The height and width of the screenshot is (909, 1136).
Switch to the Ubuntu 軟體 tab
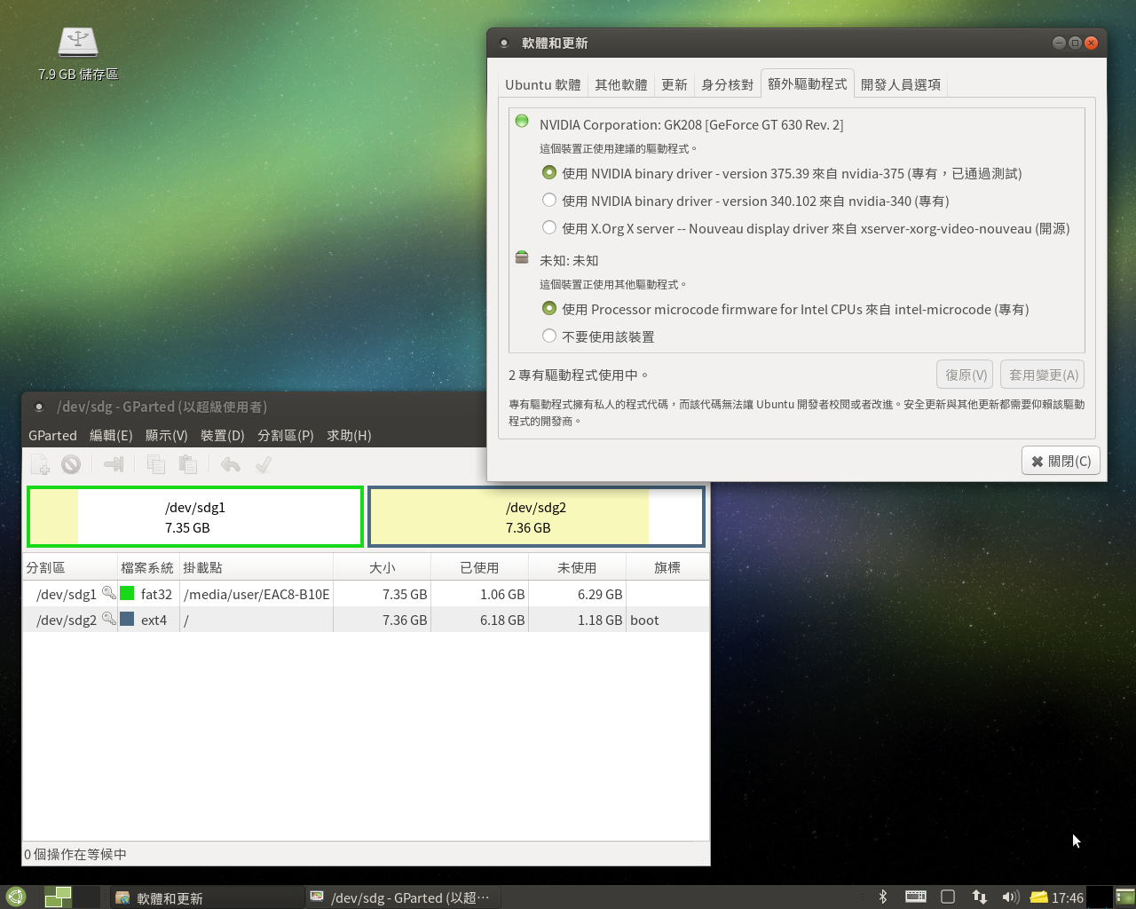[543, 84]
